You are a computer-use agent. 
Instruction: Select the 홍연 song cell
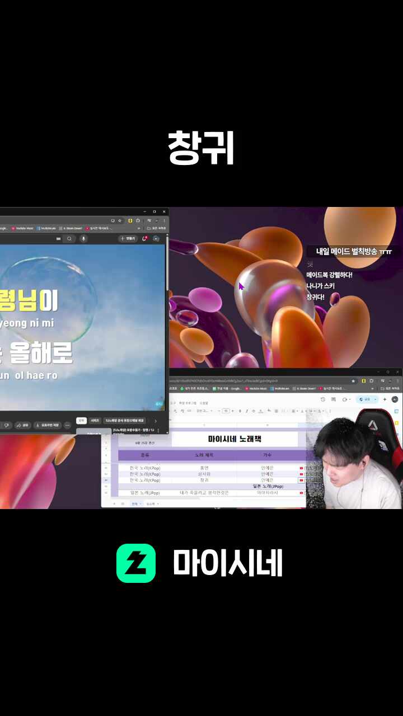coord(204,468)
